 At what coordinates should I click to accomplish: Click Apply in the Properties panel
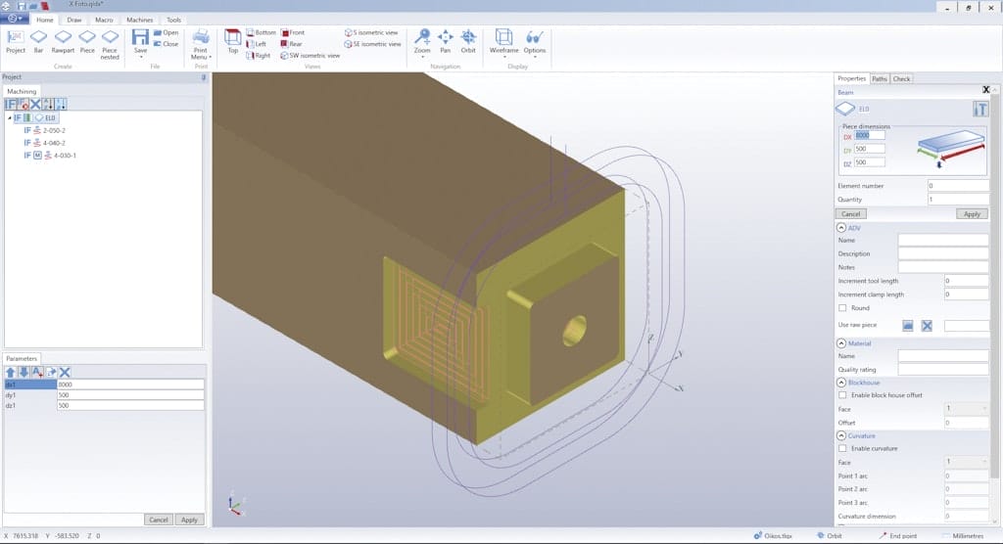click(972, 213)
